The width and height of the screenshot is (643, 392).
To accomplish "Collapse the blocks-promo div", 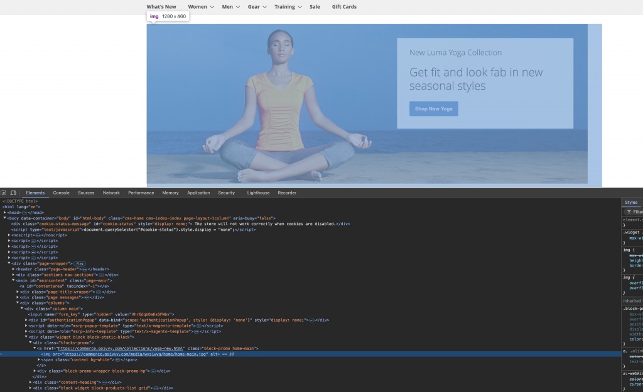I will coord(30,342).
